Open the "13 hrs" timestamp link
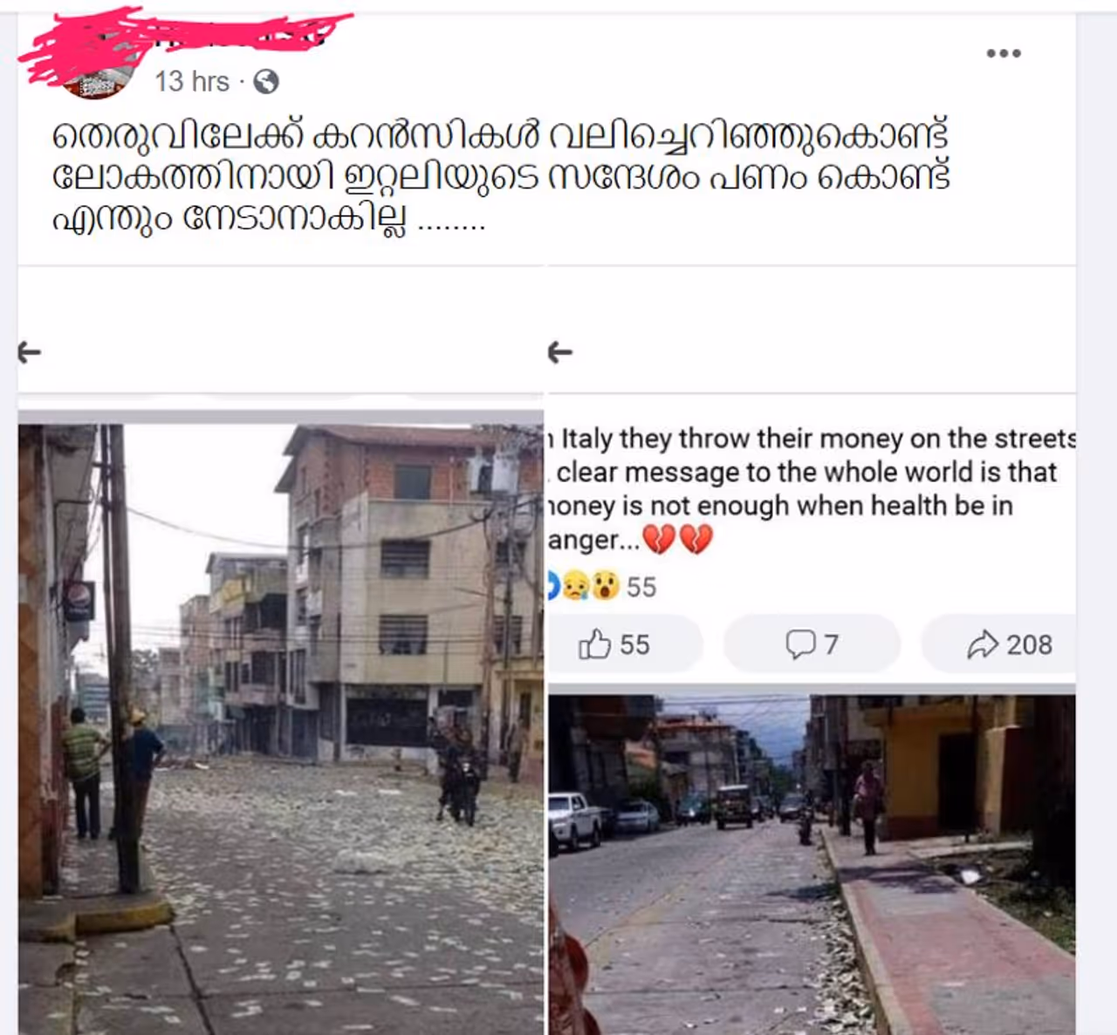The width and height of the screenshot is (1117, 1035). [192, 81]
